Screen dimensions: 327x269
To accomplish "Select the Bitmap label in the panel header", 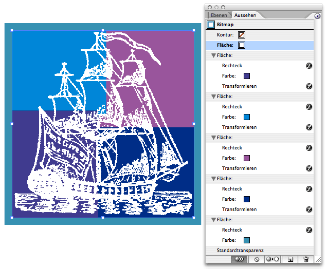I will tap(225, 25).
